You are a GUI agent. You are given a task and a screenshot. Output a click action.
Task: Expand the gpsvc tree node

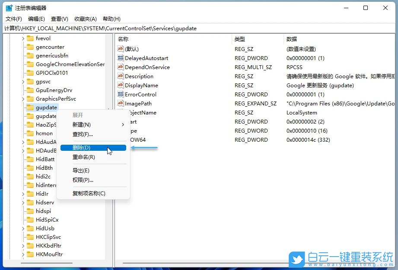point(23,81)
